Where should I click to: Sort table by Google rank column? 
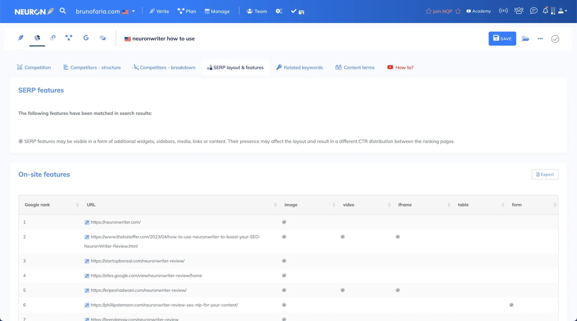coord(78,205)
